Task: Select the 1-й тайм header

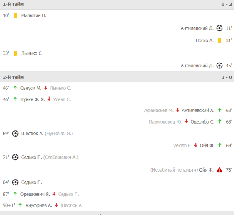Action: [117, 5]
